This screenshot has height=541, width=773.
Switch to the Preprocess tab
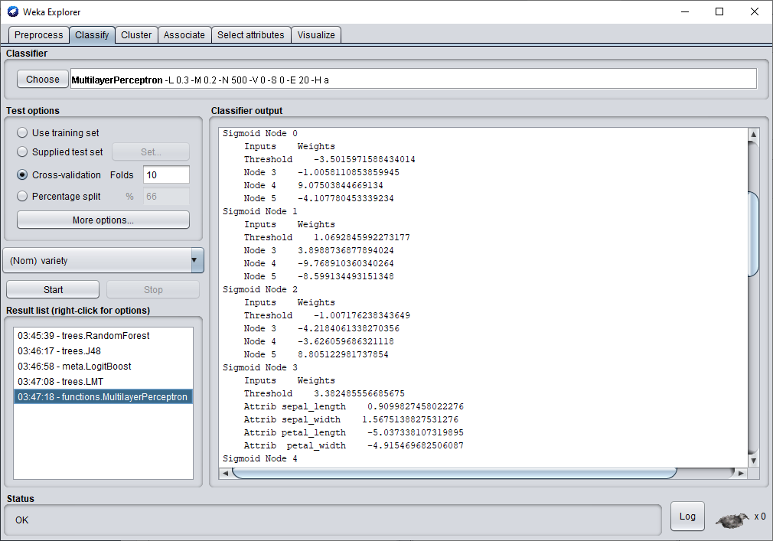(x=38, y=35)
